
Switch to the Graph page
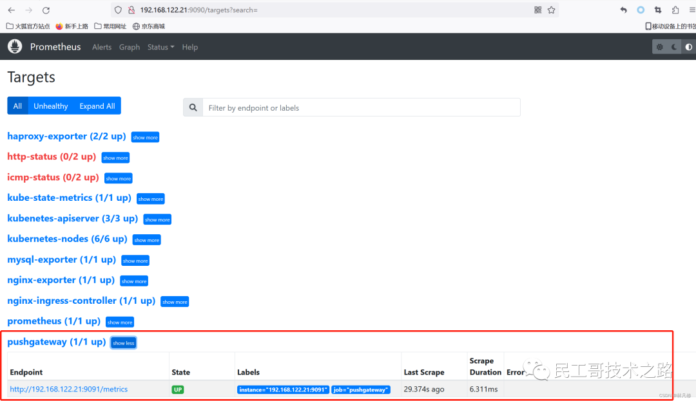(130, 46)
